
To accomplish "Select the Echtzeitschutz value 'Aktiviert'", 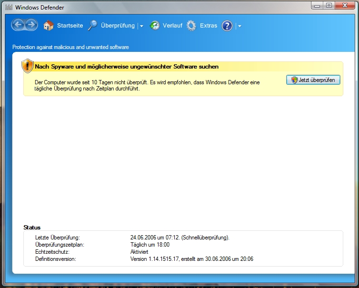I will click(139, 252).
